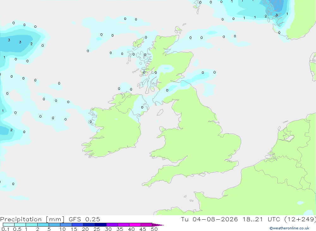Viewport: 316px width, 231px height.
Task: Click the legend swatch between 35 and 40
Action: 124,225
